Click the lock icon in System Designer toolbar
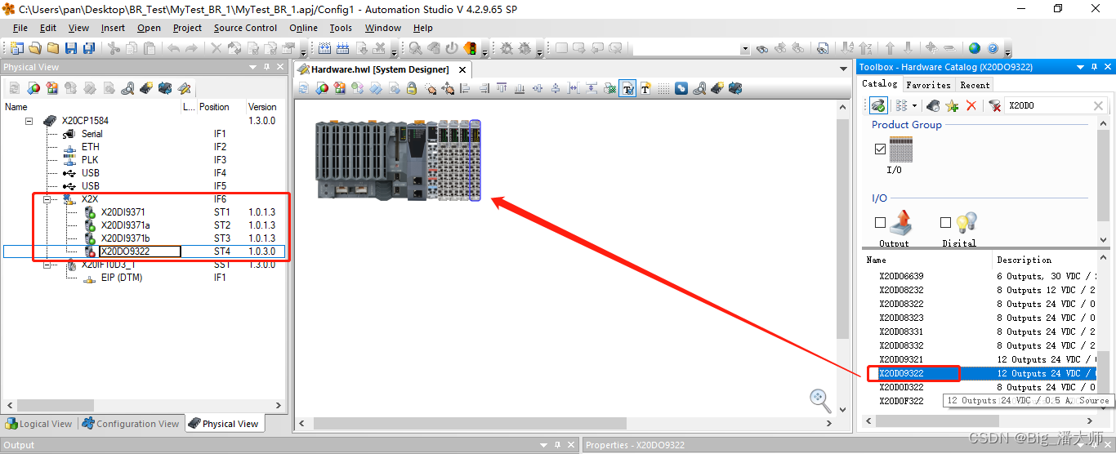The height and width of the screenshot is (454, 1116). pos(413,88)
